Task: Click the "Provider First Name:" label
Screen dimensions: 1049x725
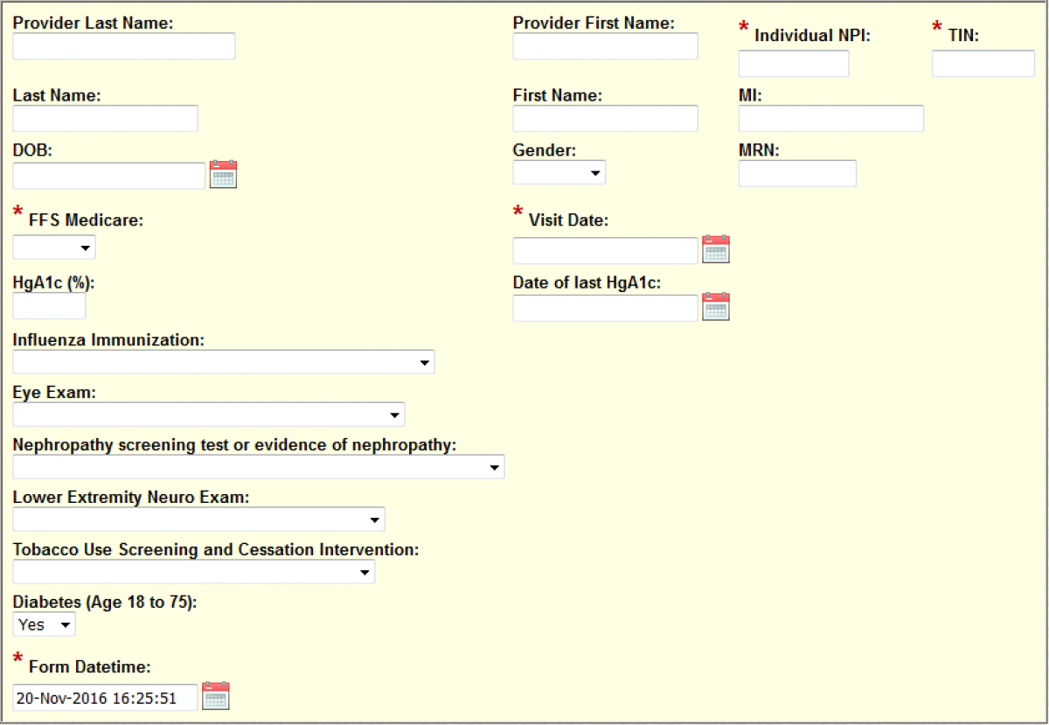Action: click(x=594, y=24)
